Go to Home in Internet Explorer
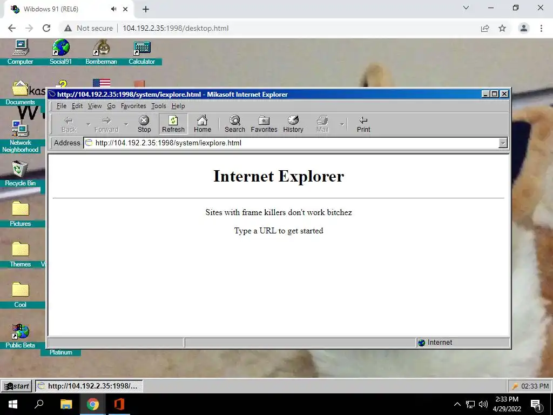This screenshot has height=415, width=553. 203,124
